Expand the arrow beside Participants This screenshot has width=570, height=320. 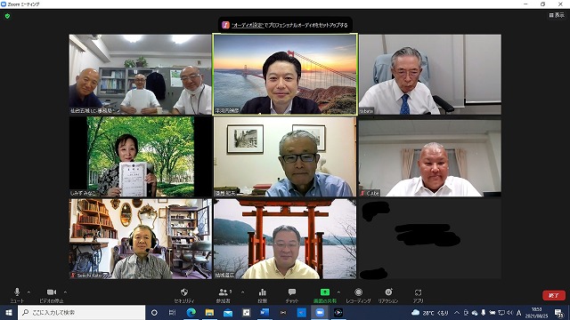[242, 292]
